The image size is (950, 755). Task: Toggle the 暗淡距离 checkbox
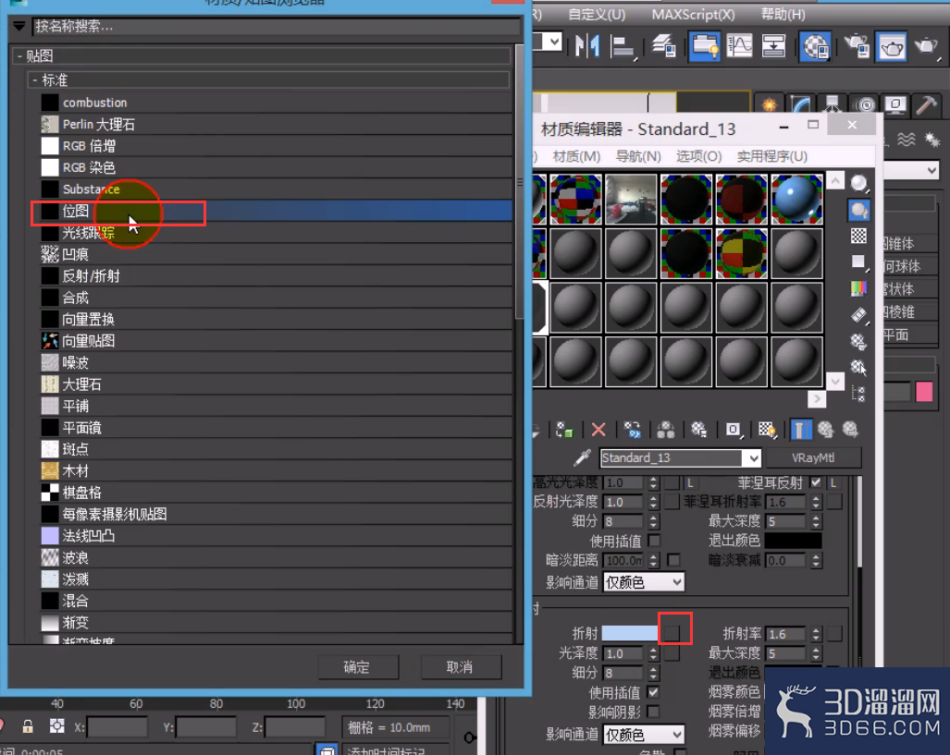click(x=673, y=560)
